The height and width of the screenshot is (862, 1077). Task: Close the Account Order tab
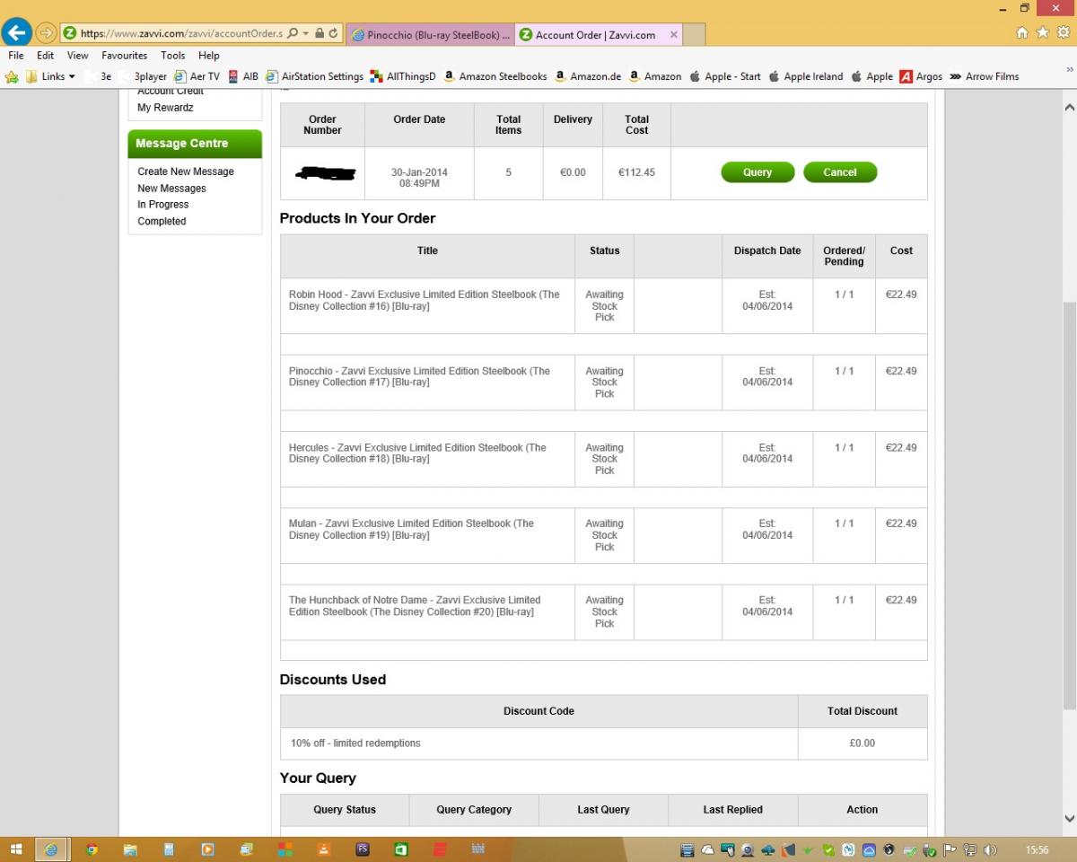tap(674, 35)
